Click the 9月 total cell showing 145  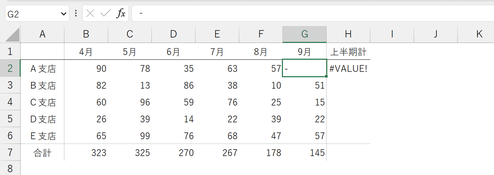pos(305,152)
